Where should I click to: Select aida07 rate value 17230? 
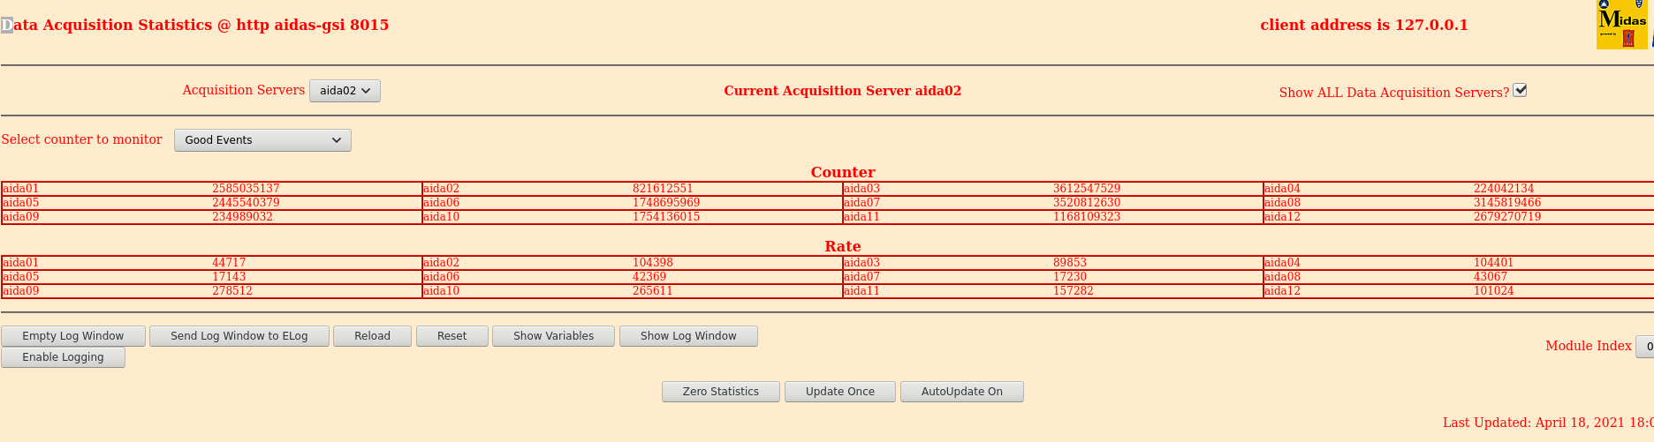click(x=1070, y=277)
